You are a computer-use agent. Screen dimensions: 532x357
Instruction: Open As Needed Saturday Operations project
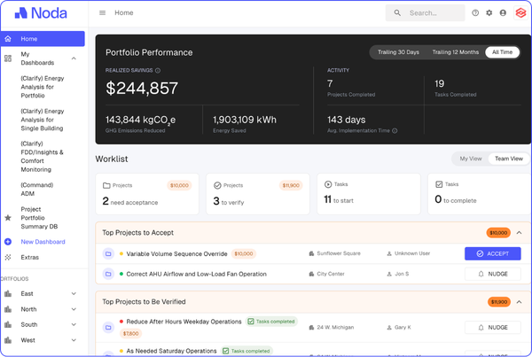(x=171, y=351)
